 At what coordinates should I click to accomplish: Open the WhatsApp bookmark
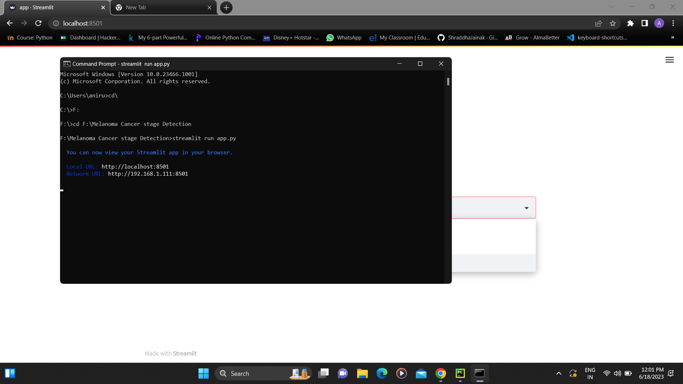coord(344,38)
